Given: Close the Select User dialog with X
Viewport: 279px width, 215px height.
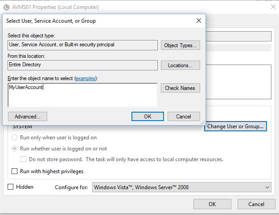Looking at the screenshot, I should 199,20.
